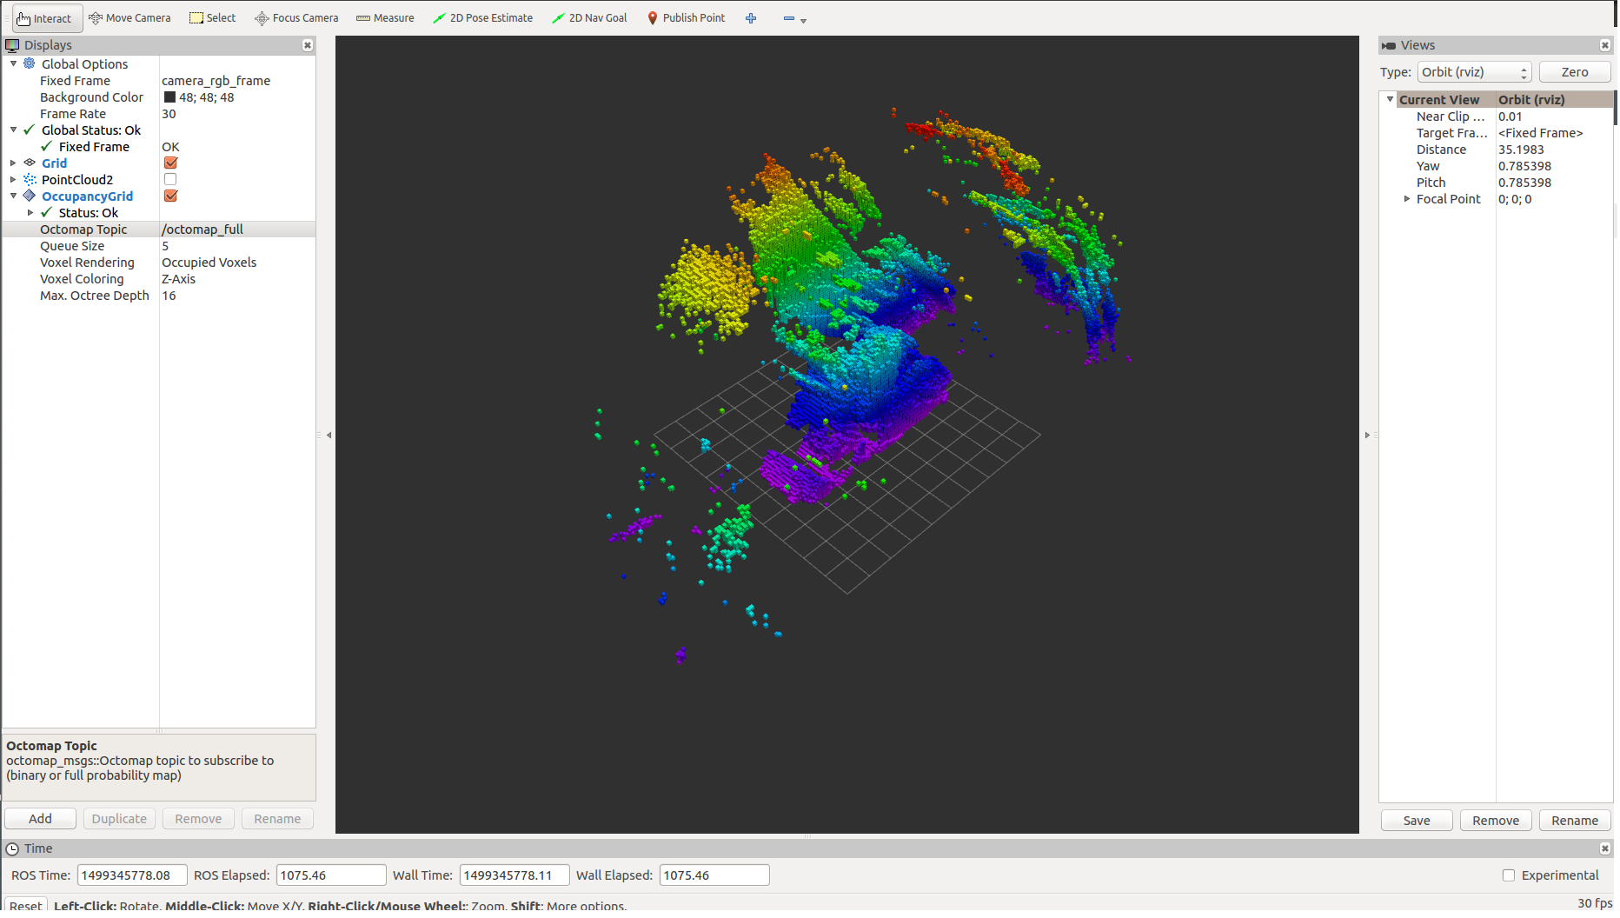Screen dimensions: 1620x918
Task: Choose the Focus Camera tool
Action: (x=296, y=18)
